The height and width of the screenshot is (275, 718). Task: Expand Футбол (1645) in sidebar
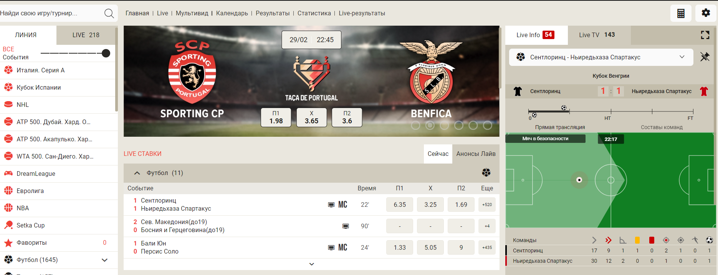click(x=104, y=260)
